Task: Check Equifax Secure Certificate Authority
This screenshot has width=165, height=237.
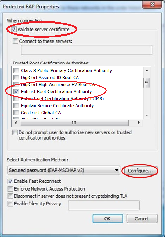Action: [x=17, y=105]
